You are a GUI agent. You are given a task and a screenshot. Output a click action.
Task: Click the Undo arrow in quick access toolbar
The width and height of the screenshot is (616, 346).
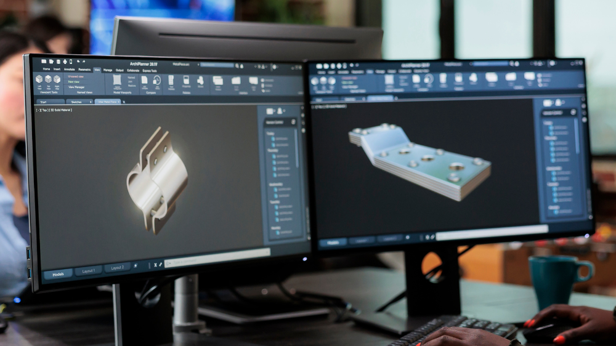(76, 62)
